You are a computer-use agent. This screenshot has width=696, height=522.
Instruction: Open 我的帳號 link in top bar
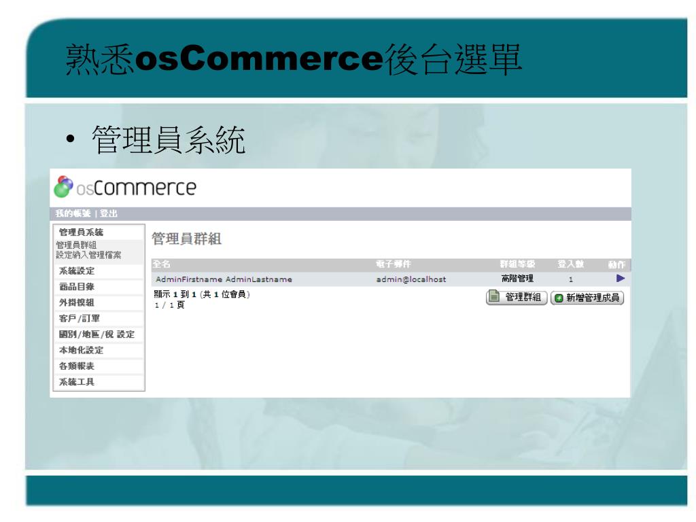[73, 213]
